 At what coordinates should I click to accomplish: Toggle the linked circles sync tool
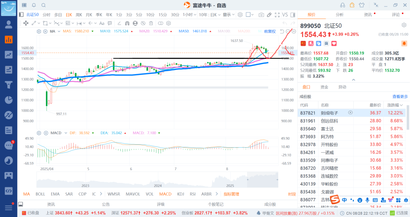pyautogui.click(x=161, y=23)
